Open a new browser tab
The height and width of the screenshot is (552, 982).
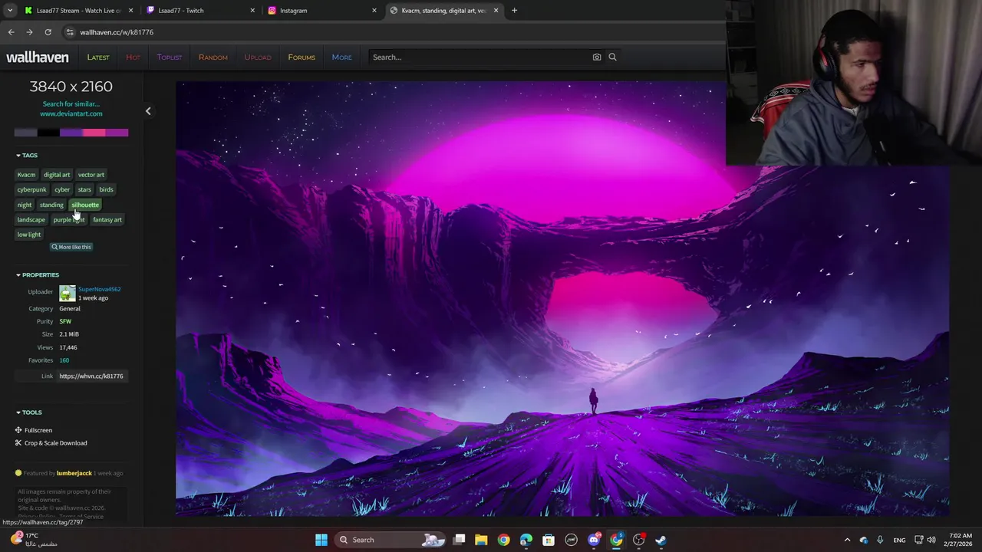click(x=514, y=11)
